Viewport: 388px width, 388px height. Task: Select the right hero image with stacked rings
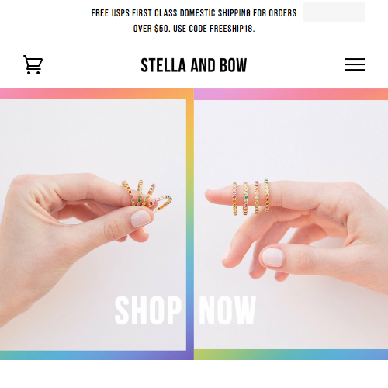point(291,224)
